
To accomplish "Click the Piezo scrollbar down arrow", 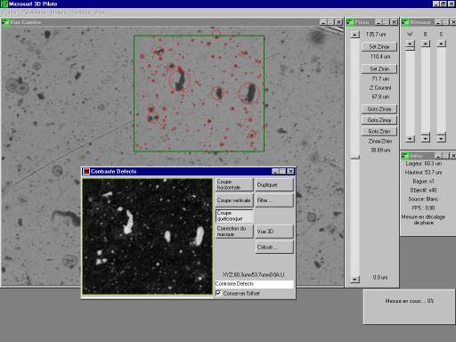I will (354, 280).
